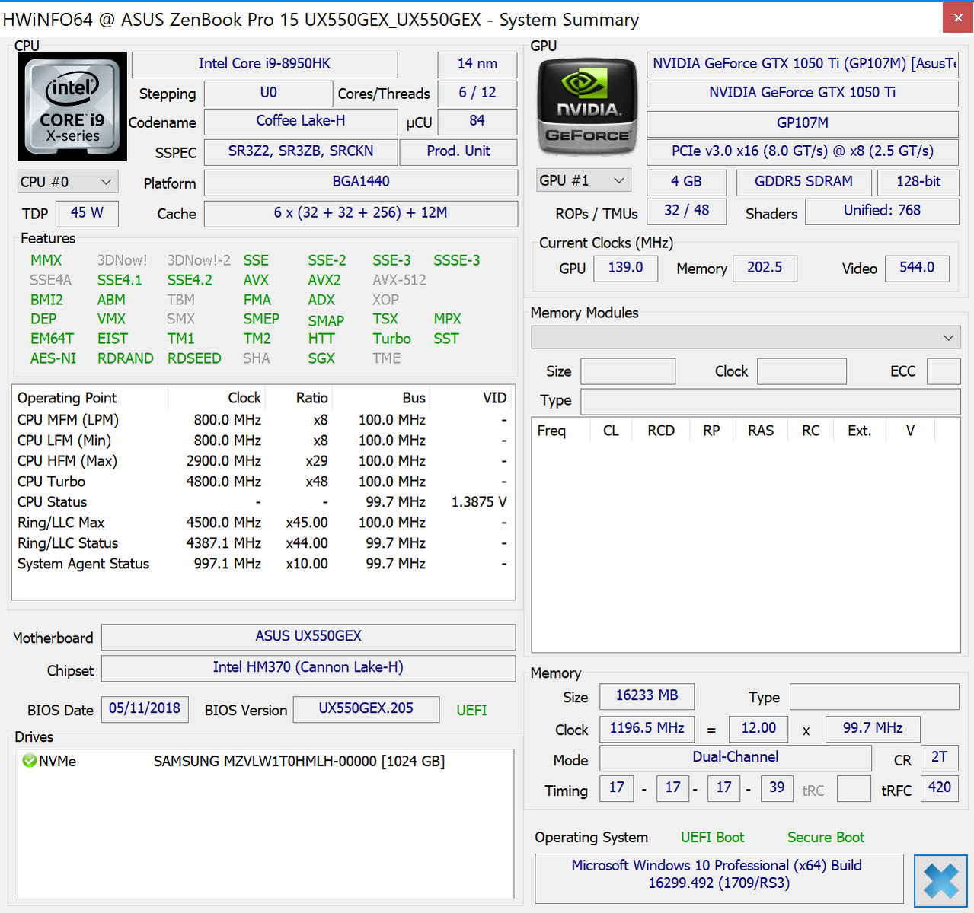
Task: Select the 'Ring/LLC Status' row
Action: coord(263,543)
